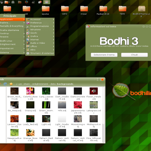Select the Lantern_Cluster.edj file
151x151 pixels.
click(14, 122)
